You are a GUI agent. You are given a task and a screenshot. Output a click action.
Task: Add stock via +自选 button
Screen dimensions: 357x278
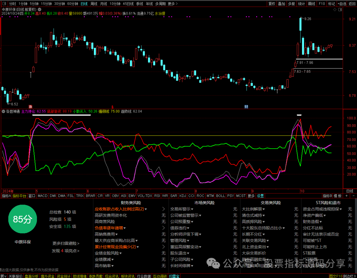[x=342, y=4]
